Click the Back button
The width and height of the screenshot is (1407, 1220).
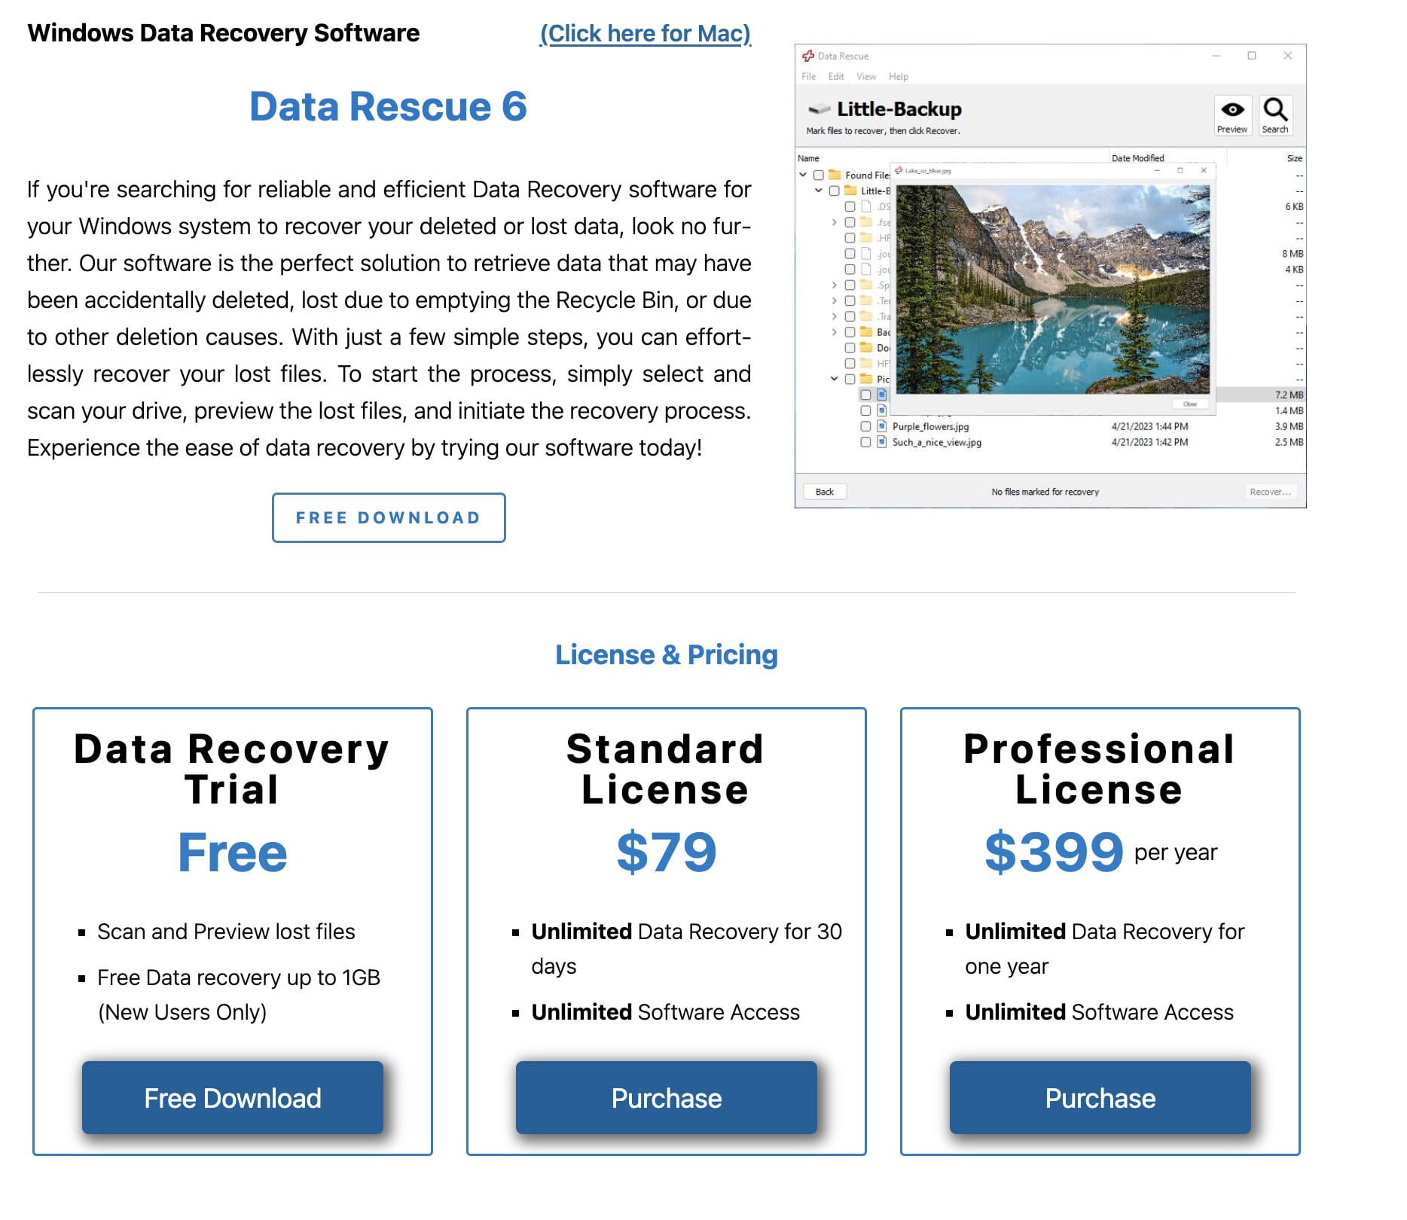coord(825,492)
